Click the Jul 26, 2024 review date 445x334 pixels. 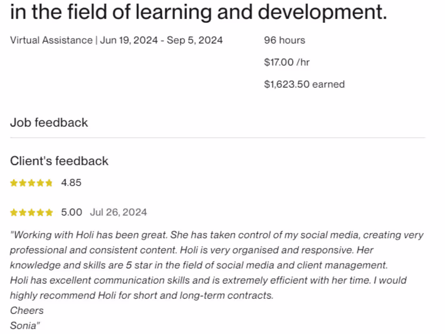(x=119, y=212)
